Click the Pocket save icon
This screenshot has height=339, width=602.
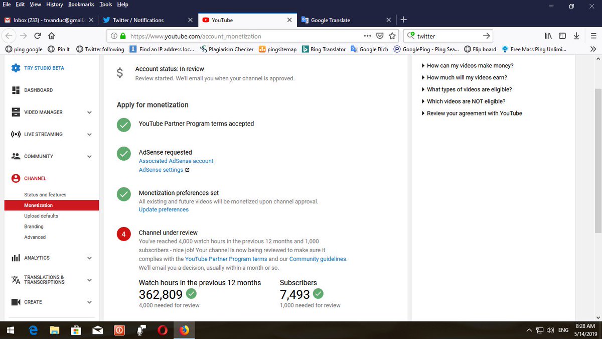click(x=380, y=36)
